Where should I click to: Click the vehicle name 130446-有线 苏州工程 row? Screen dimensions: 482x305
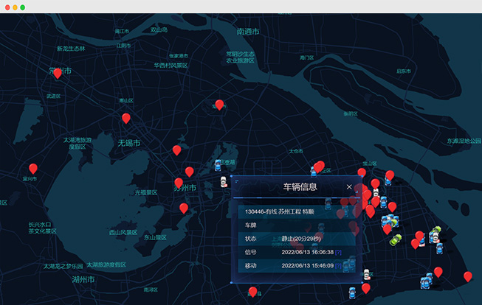[280, 211]
